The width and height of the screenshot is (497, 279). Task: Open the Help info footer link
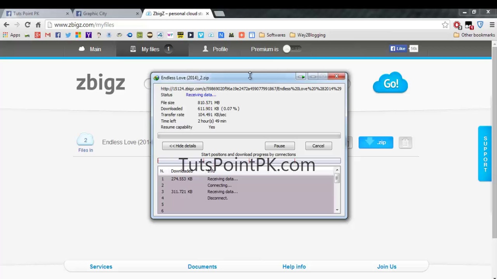tap(294, 267)
